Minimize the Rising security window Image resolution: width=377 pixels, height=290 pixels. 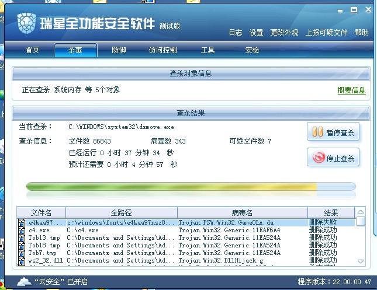pyautogui.click(x=340, y=11)
